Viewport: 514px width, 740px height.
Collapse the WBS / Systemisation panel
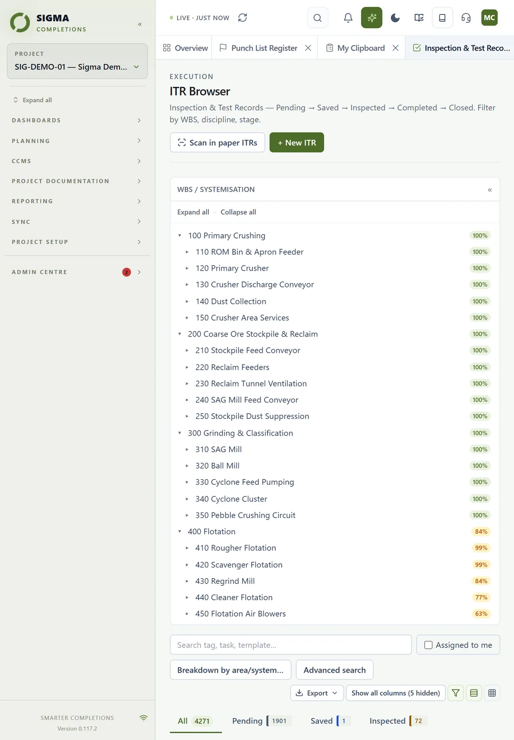490,190
